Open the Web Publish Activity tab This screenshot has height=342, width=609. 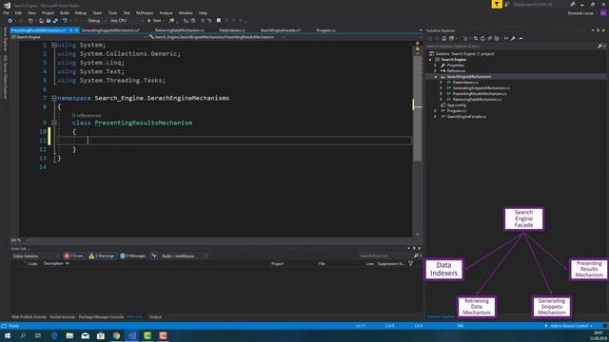point(29,317)
